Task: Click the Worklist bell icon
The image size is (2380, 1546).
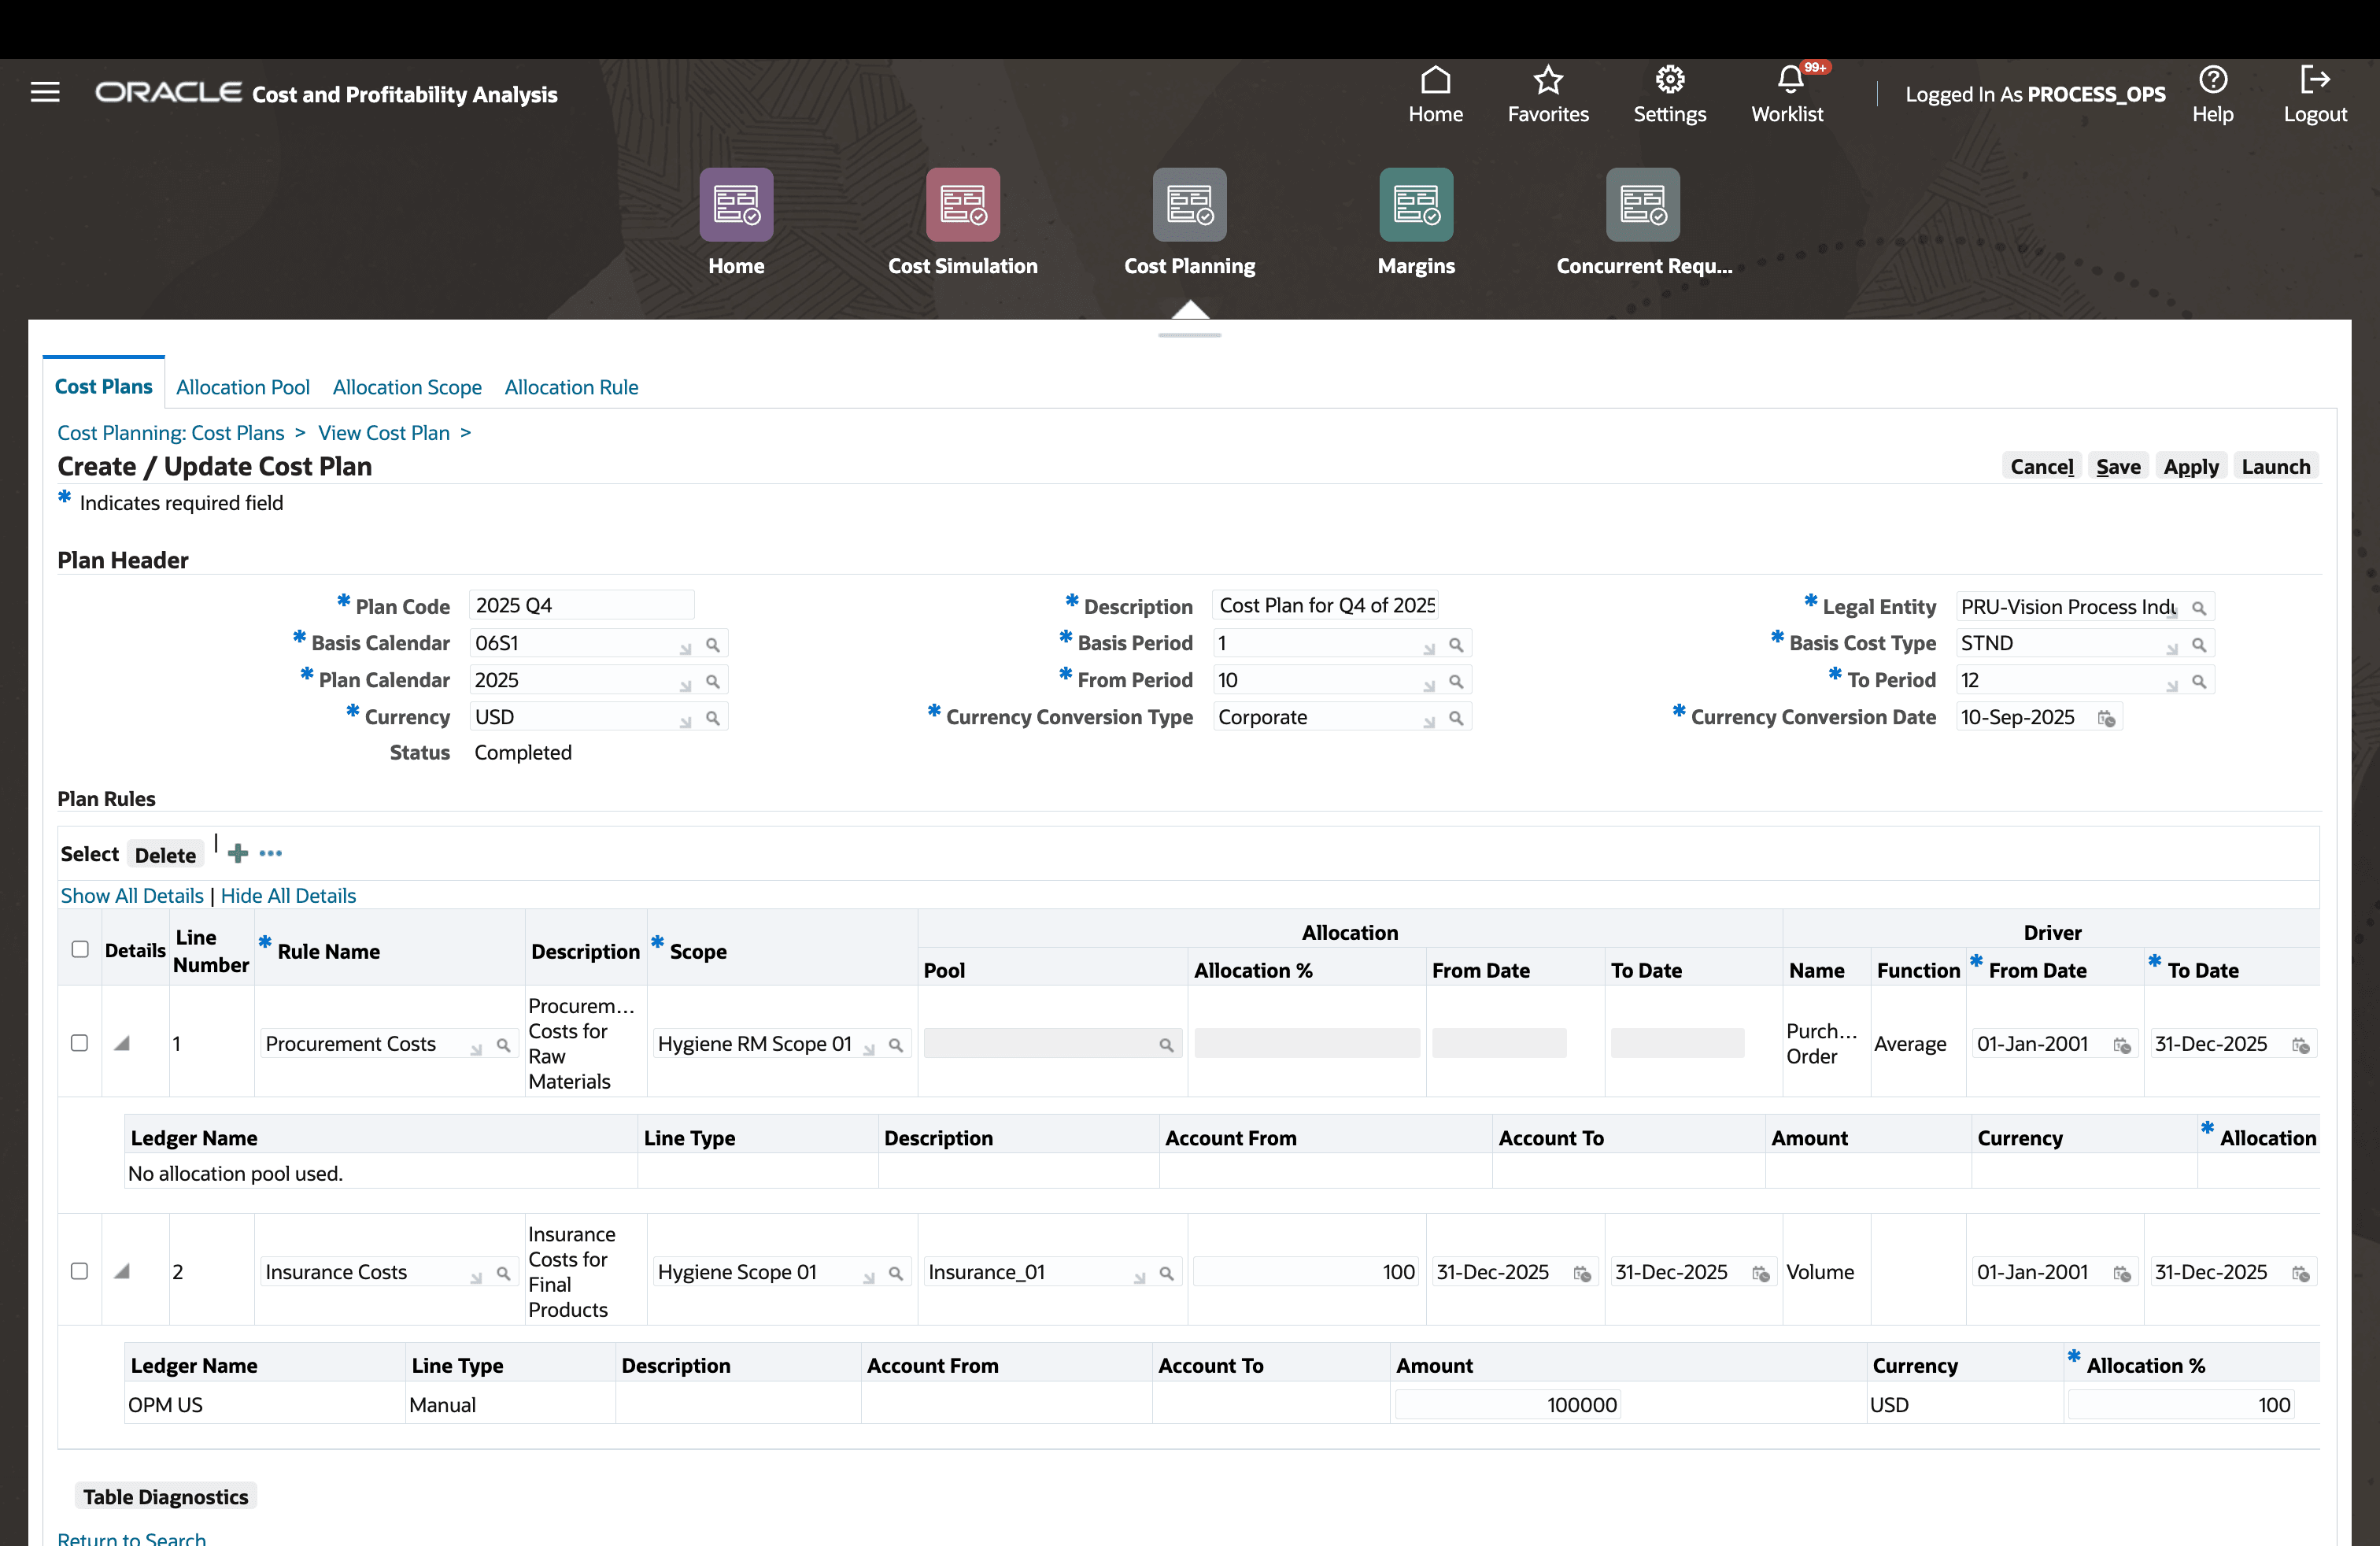Action: click(1789, 80)
